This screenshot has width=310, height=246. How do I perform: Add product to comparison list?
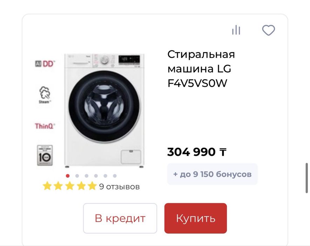(236, 30)
